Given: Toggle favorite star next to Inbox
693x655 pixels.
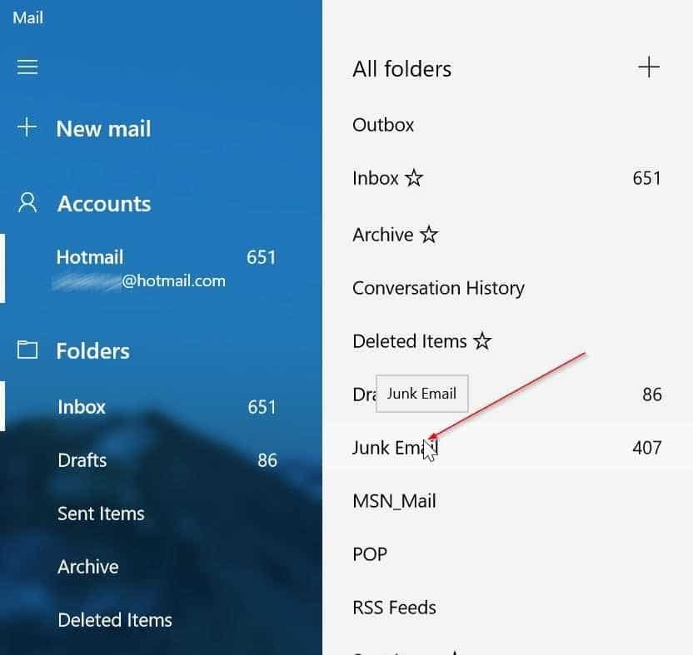Looking at the screenshot, I should click(x=414, y=178).
